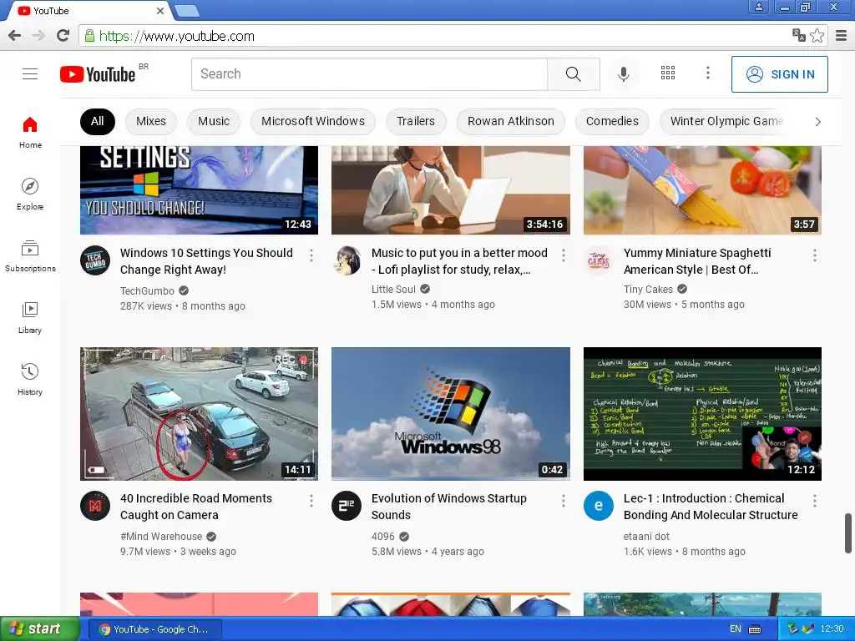Click YouTube - Google Chrome taskbar button

pos(154,629)
